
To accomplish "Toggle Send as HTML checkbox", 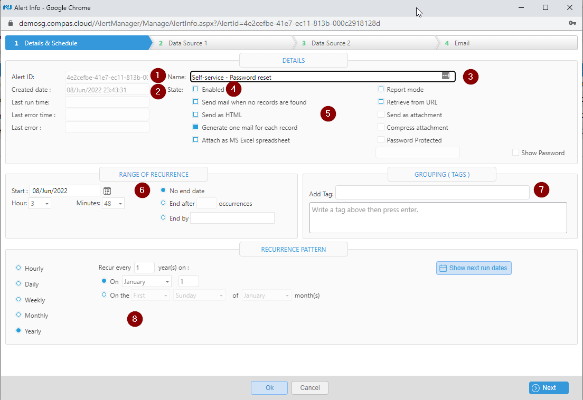I will pyautogui.click(x=195, y=115).
